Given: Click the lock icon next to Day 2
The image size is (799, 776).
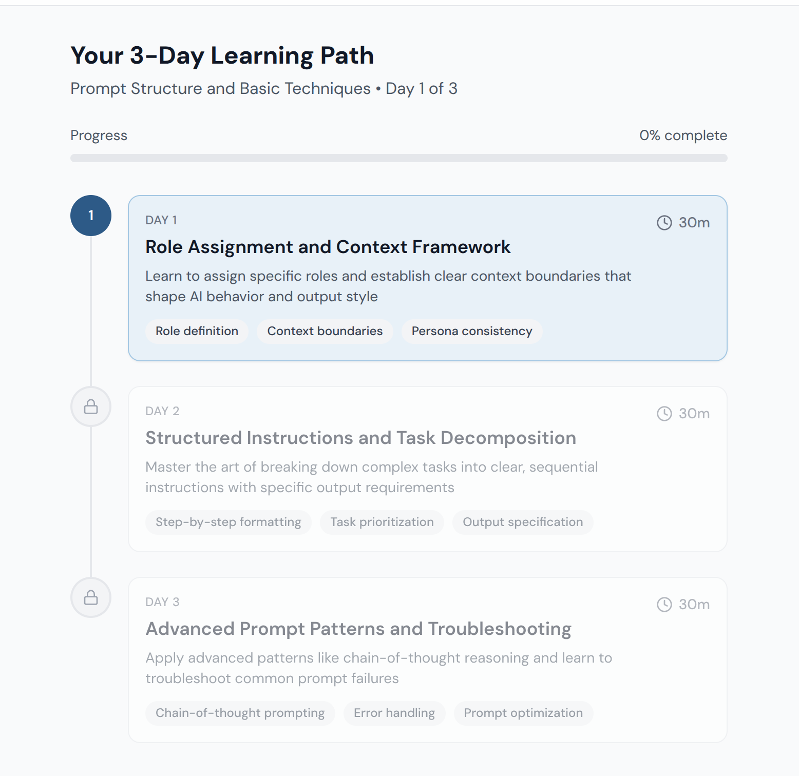Looking at the screenshot, I should click(x=91, y=406).
